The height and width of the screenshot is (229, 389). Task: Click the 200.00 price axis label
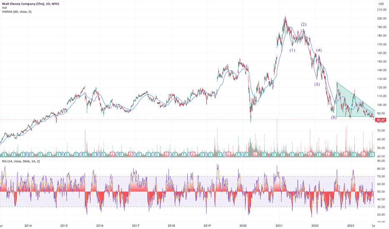click(381, 18)
